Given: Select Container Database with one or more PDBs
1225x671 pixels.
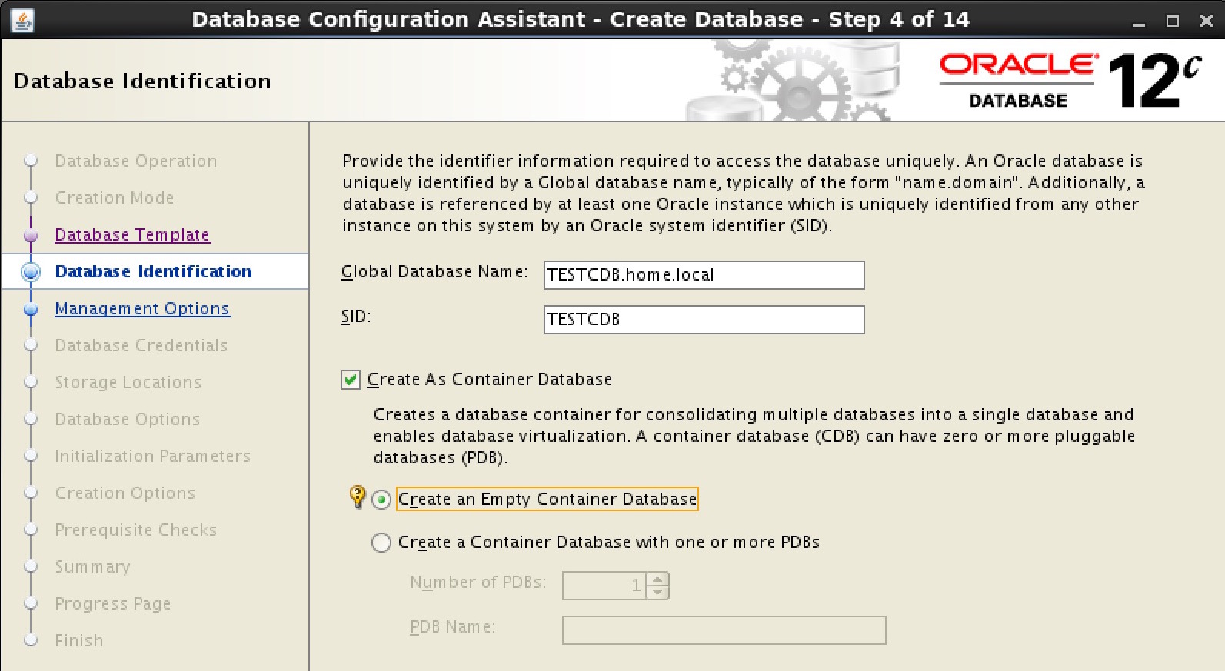Looking at the screenshot, I should click(x=381, y=543).
